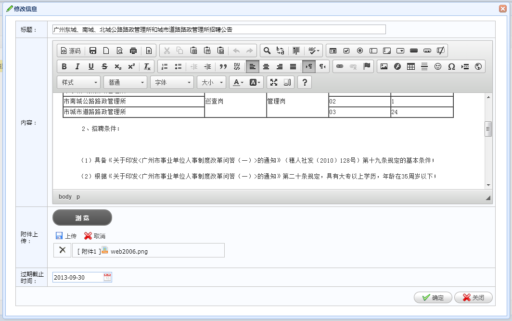The image size is (512, 321).
Task: Open preview with the magnifier page icon
Action: tap(119, 51)
